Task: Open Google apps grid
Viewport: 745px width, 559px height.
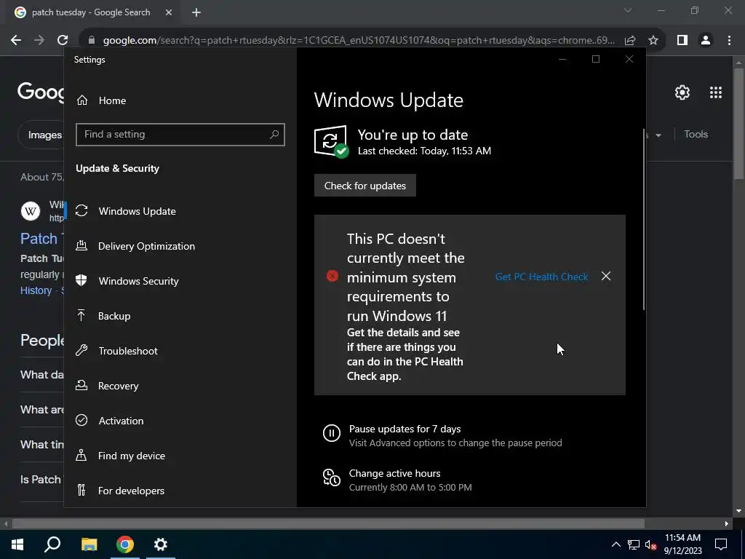Action: [716, 92]
